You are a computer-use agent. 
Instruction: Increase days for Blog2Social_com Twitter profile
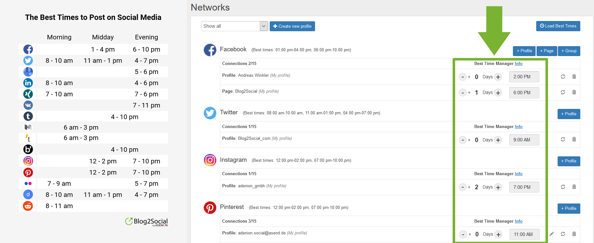(498, 140)
